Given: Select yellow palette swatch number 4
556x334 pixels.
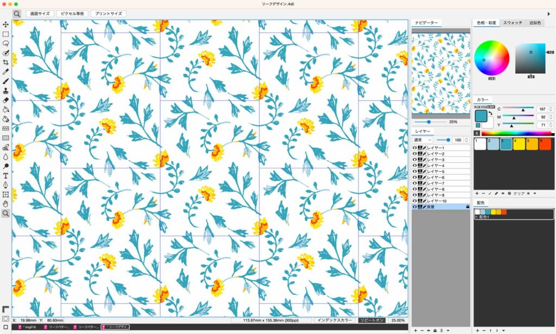Looking at the screenshot, I should [519, 143].
